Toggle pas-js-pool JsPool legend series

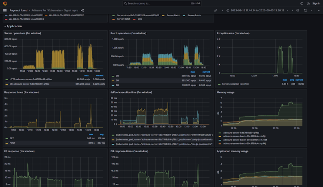(164, 144)
